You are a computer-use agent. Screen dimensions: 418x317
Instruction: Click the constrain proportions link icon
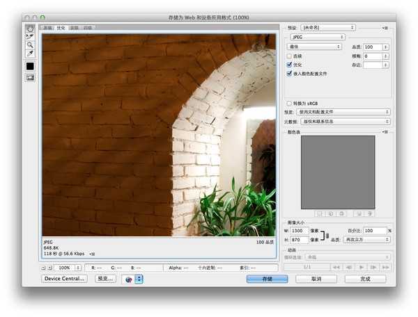327,236
